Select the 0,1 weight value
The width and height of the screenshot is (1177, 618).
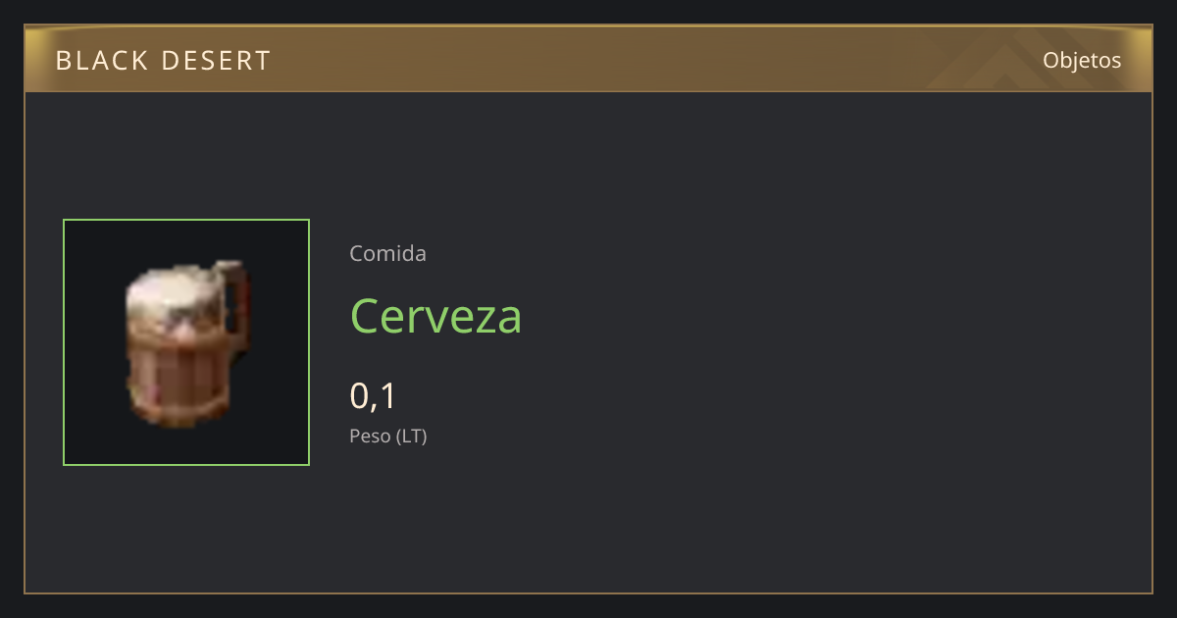coord(373,396)
